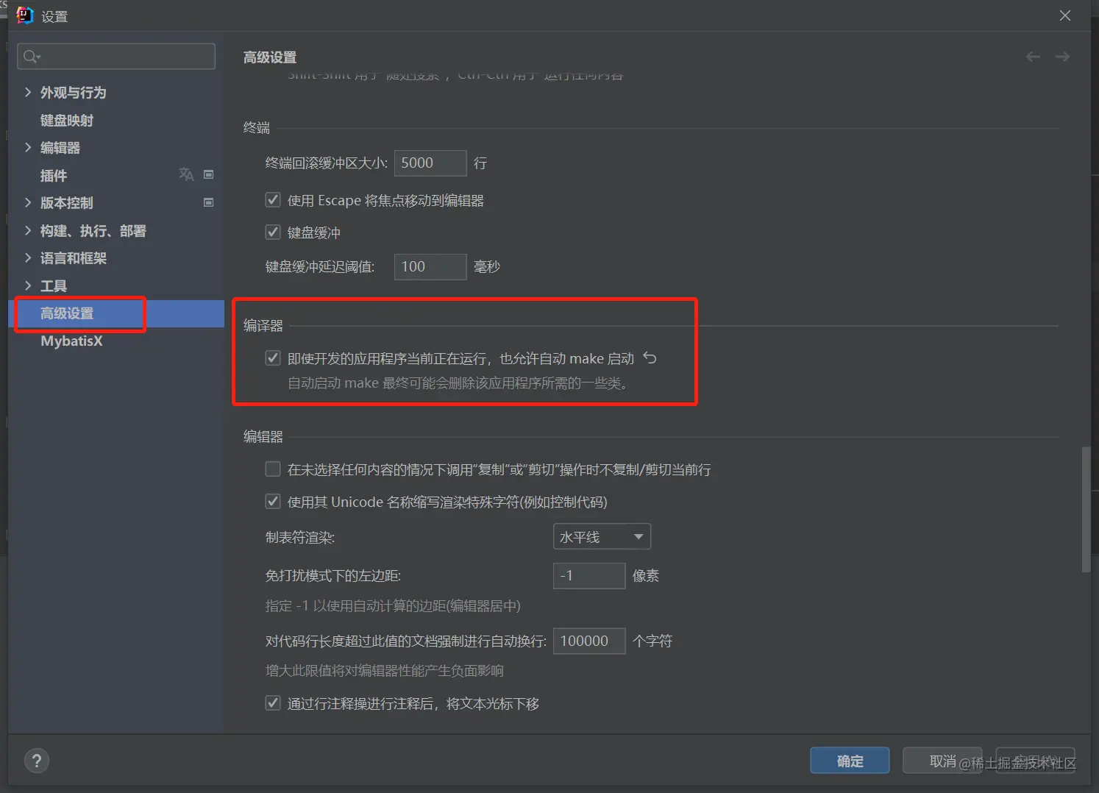Expand the 工具 tree node
Screen dimensions: 1099x793
28,285
